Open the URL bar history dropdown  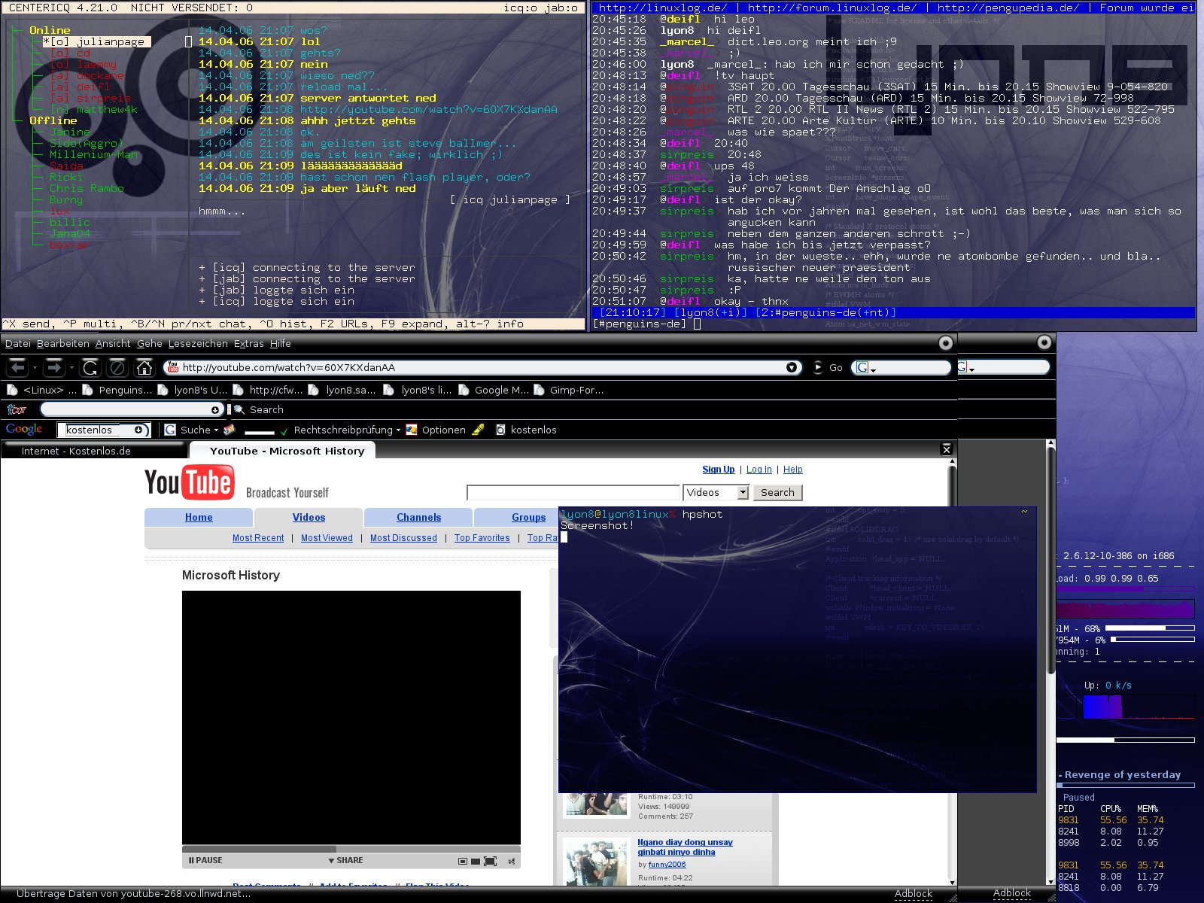click(792, 367)
